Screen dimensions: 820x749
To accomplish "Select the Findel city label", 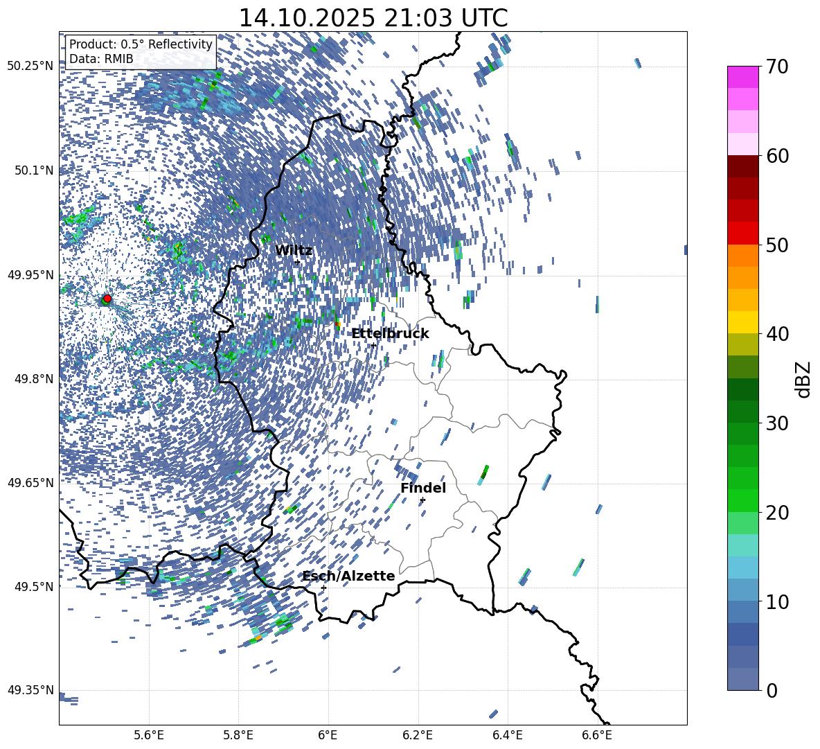I will click(x=423, y=488).
